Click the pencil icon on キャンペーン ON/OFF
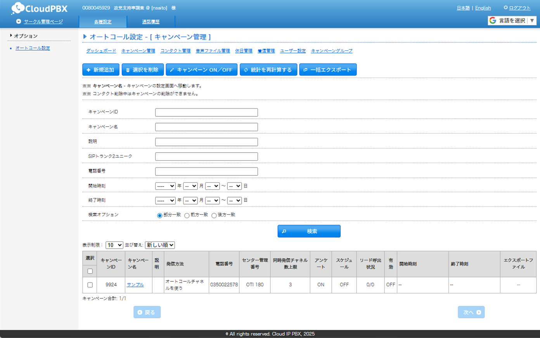Screen dimensions: 540x338 pyautogui.click(x=172, y=70)
